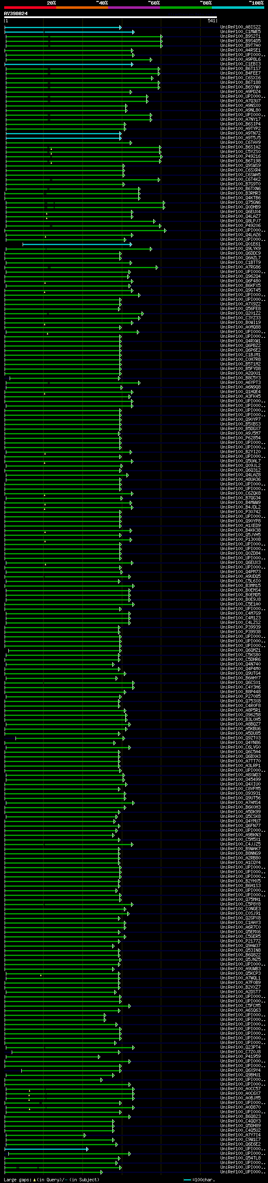268x1183 pixels.
Task: Select hit UniRef100_P13008
Action: pos(240,540)
